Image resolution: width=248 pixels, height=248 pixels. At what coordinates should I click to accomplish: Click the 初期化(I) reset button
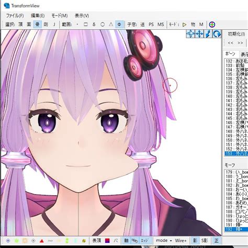pyautogui.click(x=236, y=34)
